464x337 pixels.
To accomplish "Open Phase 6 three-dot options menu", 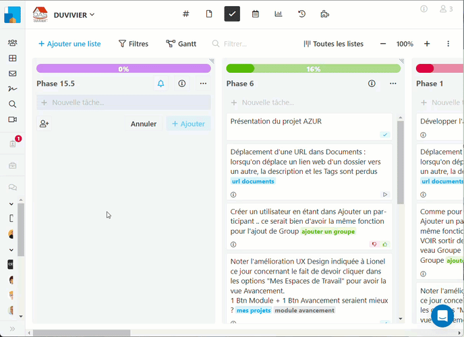I will 393,84.
